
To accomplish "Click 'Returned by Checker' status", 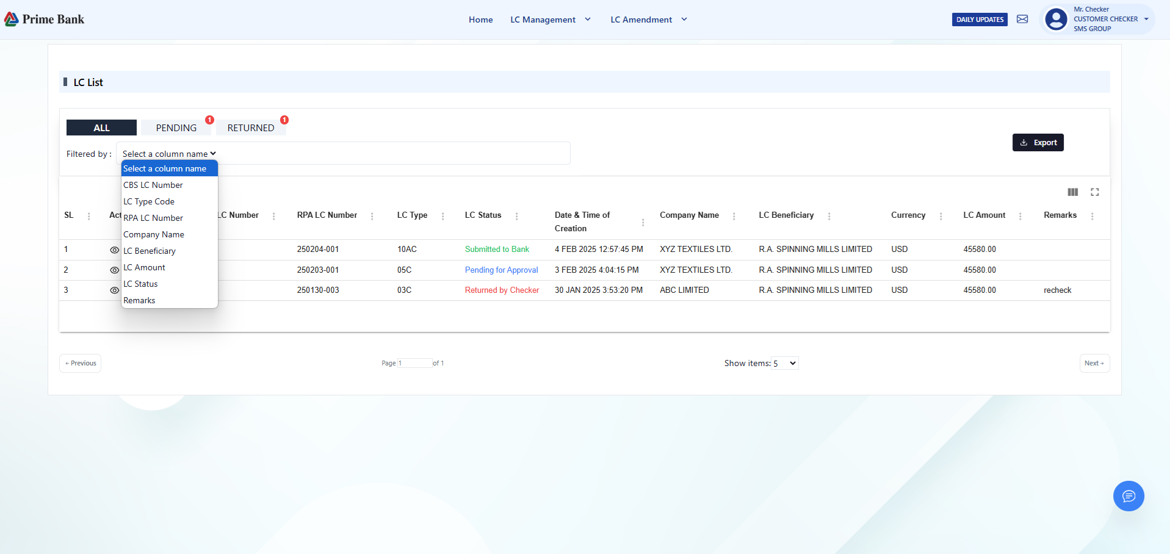I will 502,290.
